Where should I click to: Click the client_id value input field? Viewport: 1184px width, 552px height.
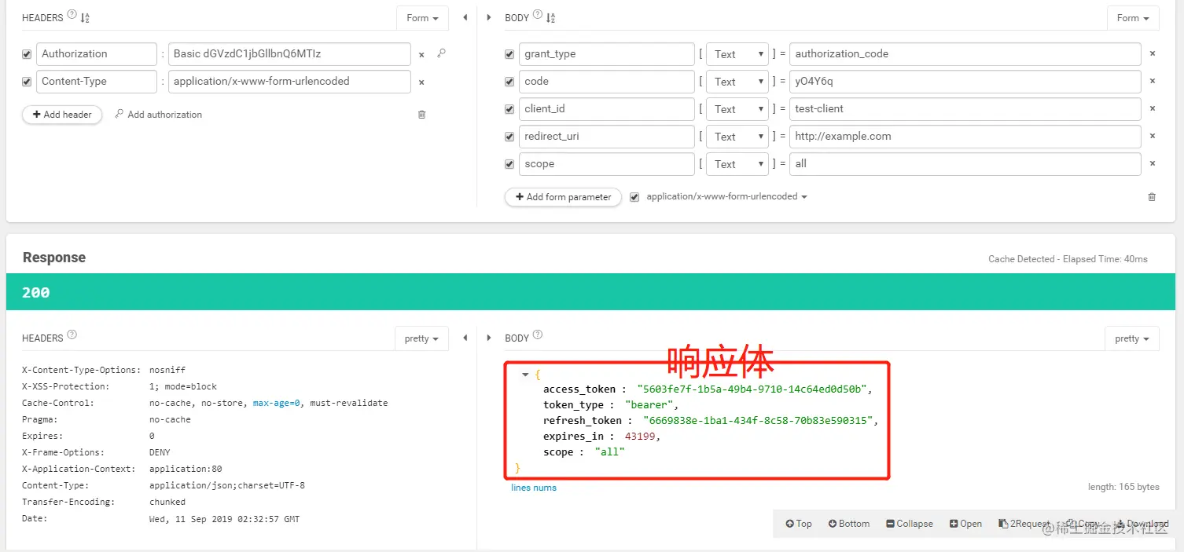[x=965, y=109]
